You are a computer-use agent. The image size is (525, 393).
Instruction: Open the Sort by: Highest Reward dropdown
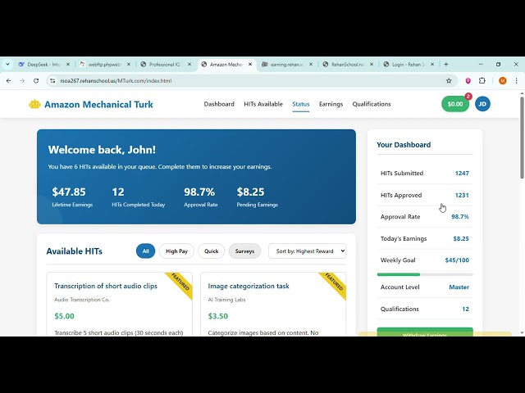tap(307, 251)
